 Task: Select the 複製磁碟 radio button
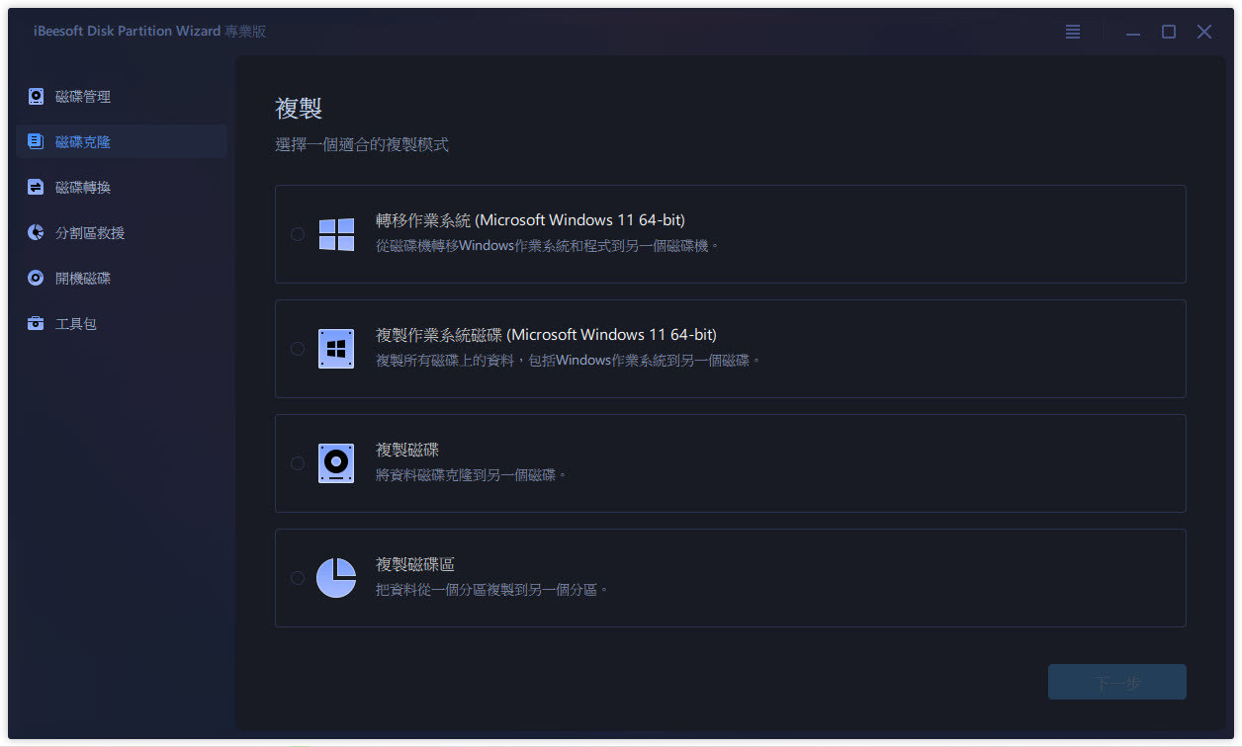point(298,463)
